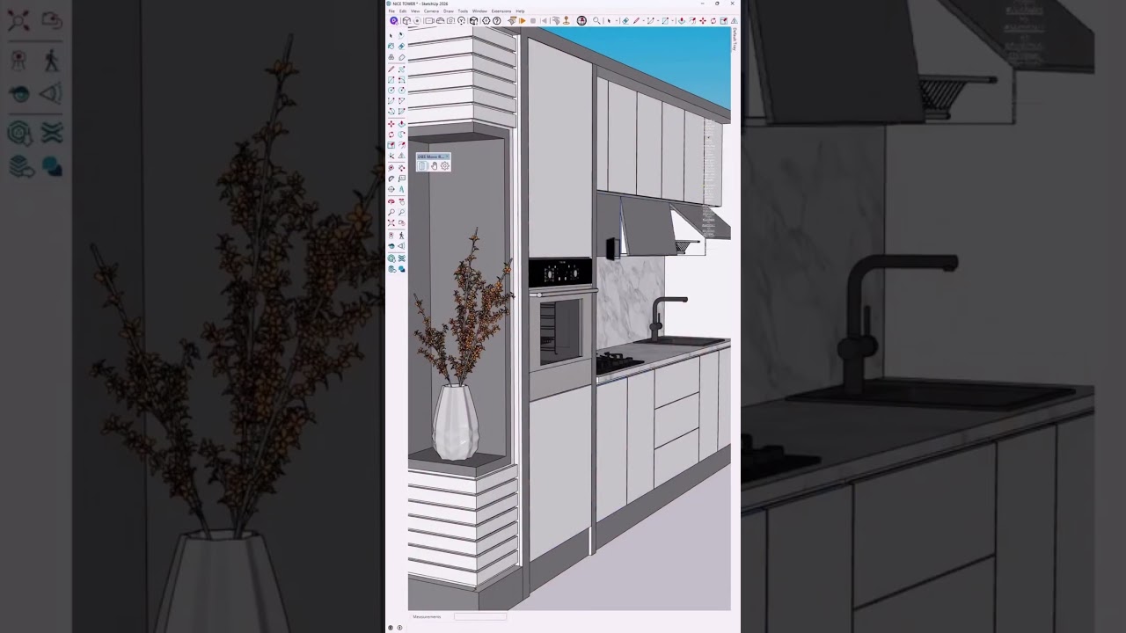This screenshot has width=1126, height=633.
Task: Open the Edit menu
Action: (x=403, y=11)
